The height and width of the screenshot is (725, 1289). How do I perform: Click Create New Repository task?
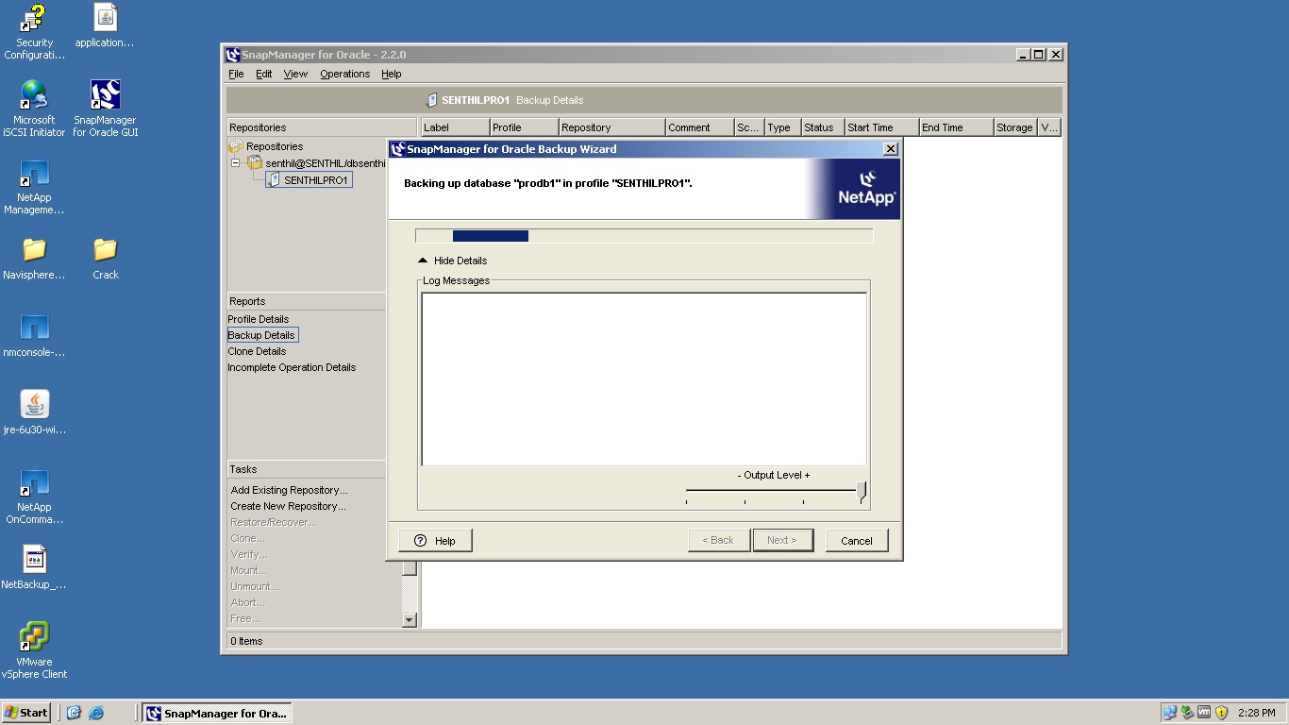point(288,506)
